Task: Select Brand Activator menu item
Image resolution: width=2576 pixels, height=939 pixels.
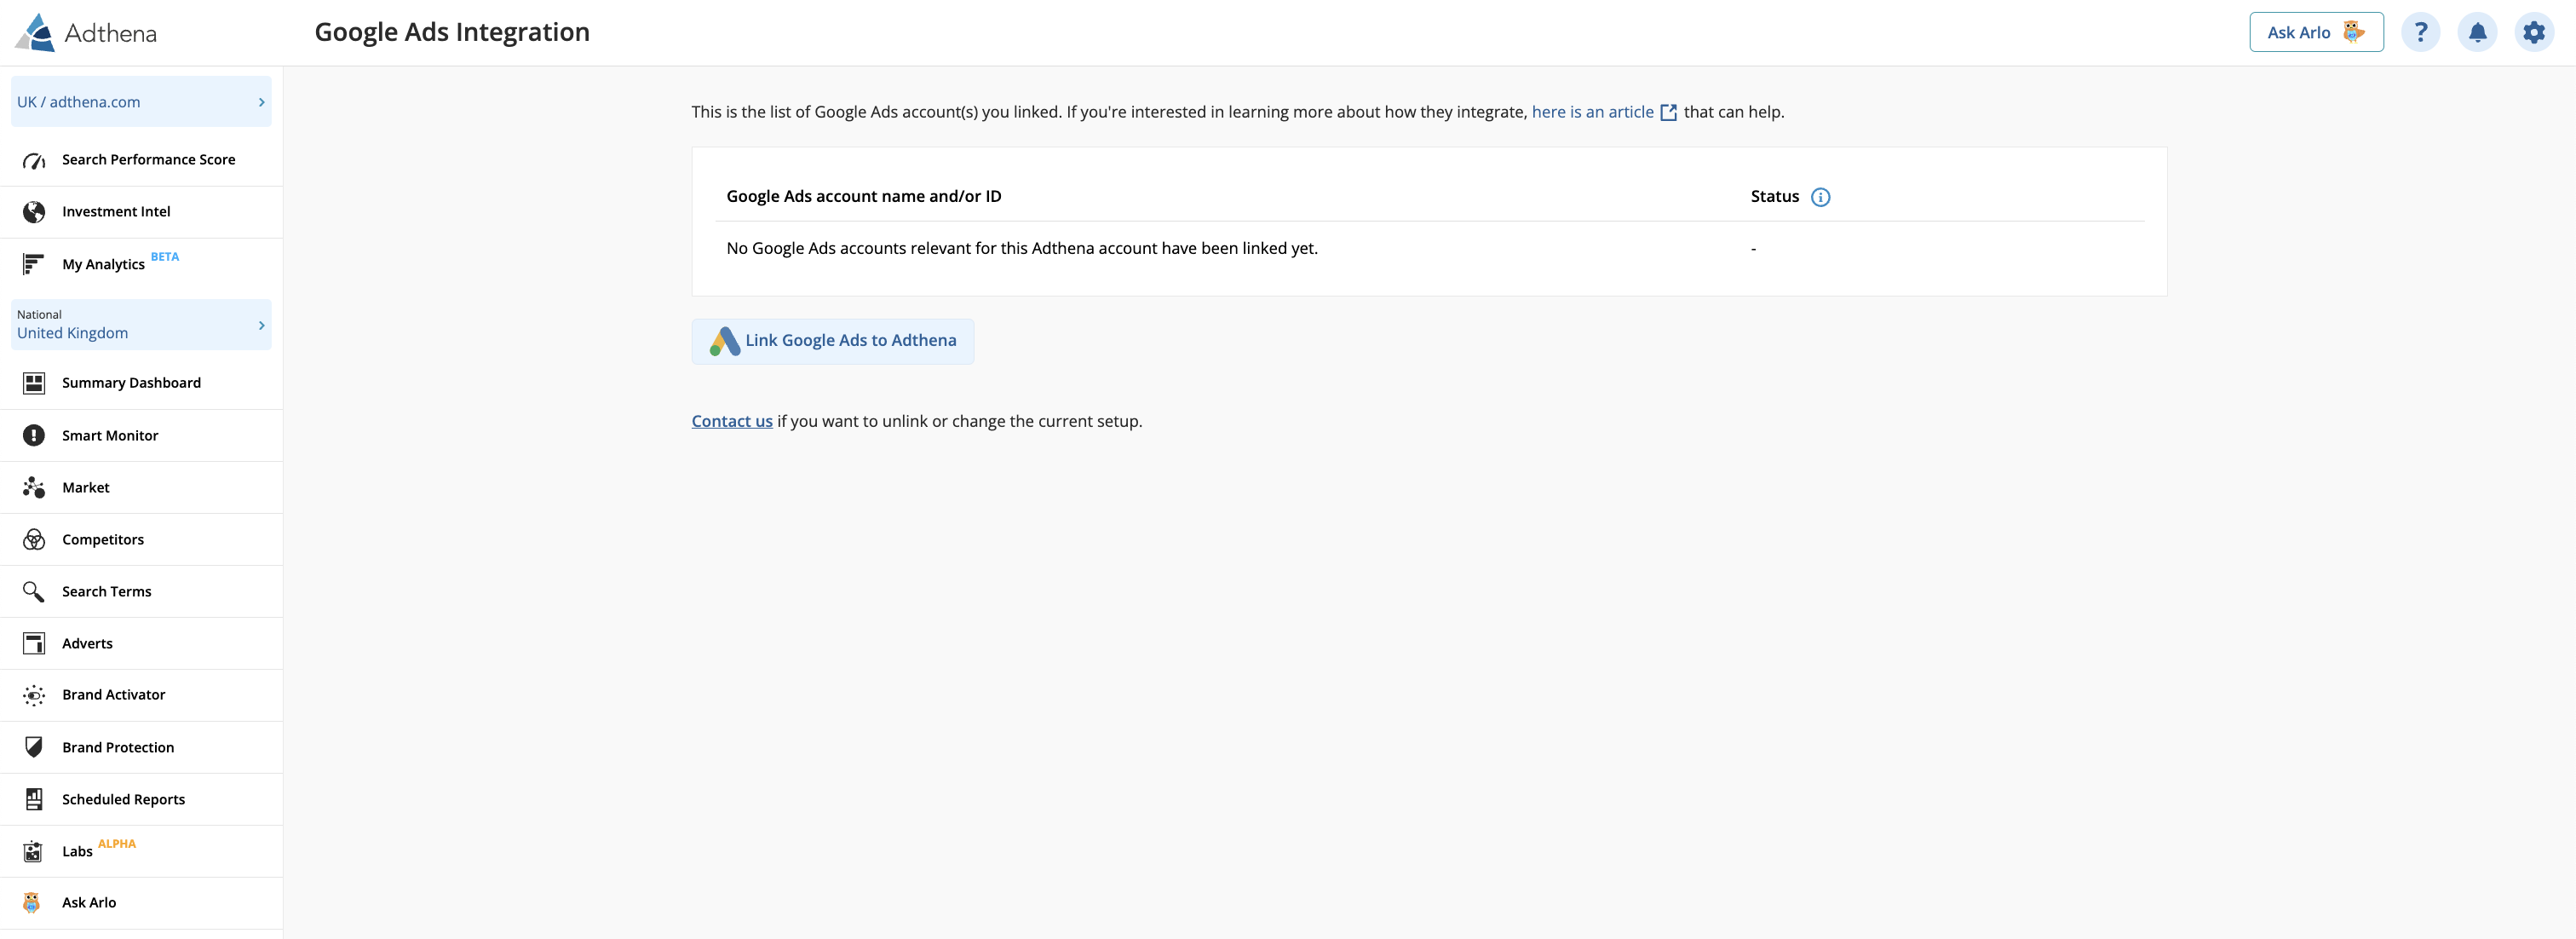Action: coord(141,695)
